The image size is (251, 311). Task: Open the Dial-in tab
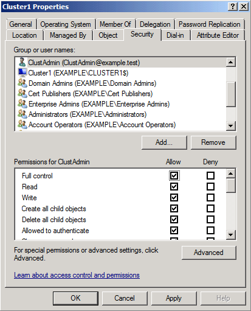point(175,35)
